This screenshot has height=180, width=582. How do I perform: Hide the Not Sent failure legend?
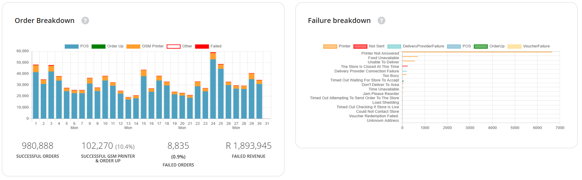tap(369, 46)
